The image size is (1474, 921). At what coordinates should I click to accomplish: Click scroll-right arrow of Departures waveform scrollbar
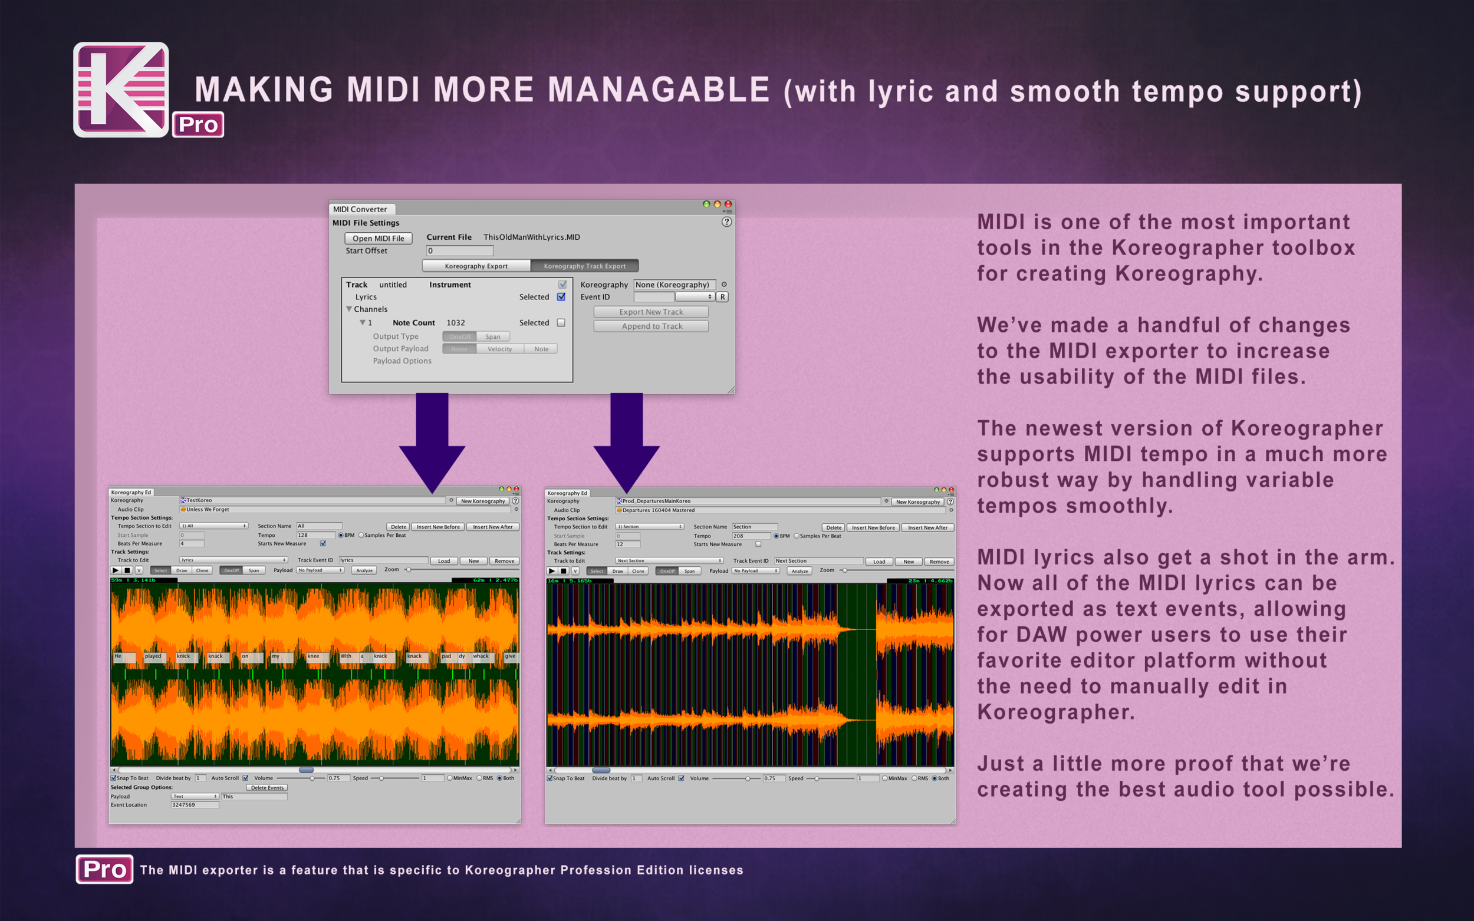click(x=949, y=771)
